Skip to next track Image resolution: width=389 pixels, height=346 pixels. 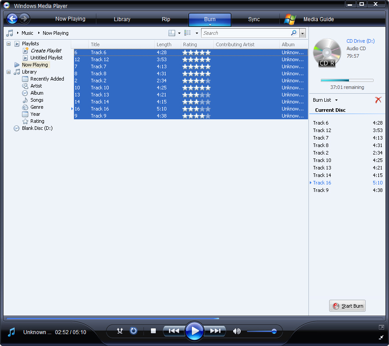coord(215,331)
